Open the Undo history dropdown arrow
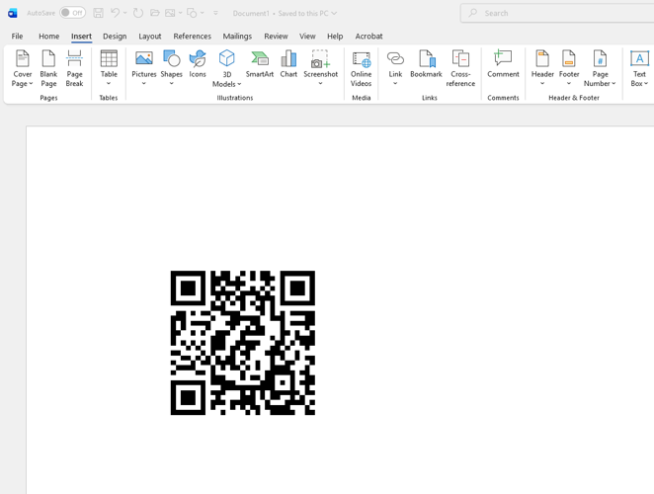654x494 pixels. [125, 13]
